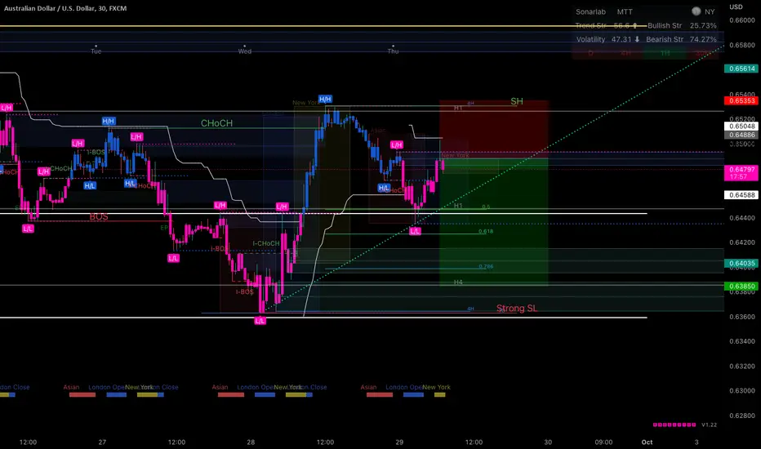Click the 0.65800 price axis tick
The image size is (761, 449).
742,45
